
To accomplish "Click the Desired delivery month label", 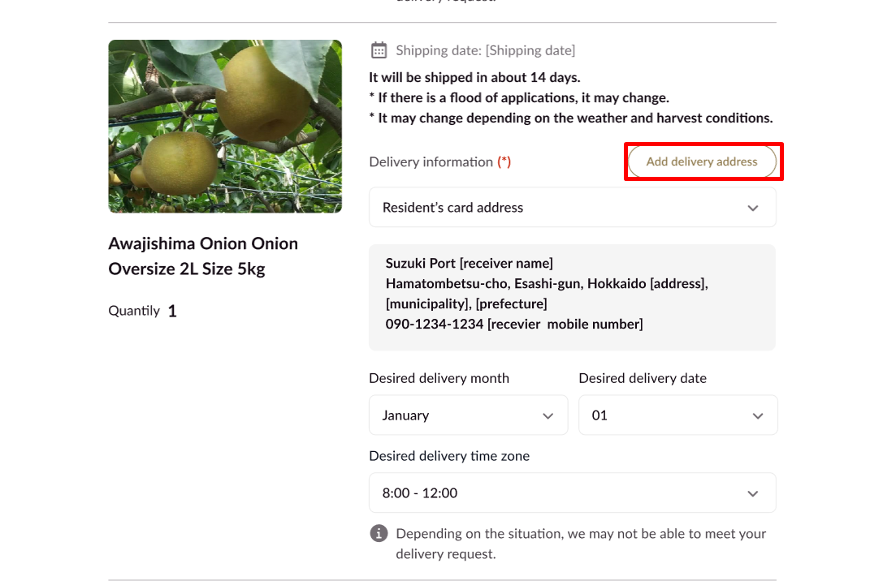I will (439, 378).
